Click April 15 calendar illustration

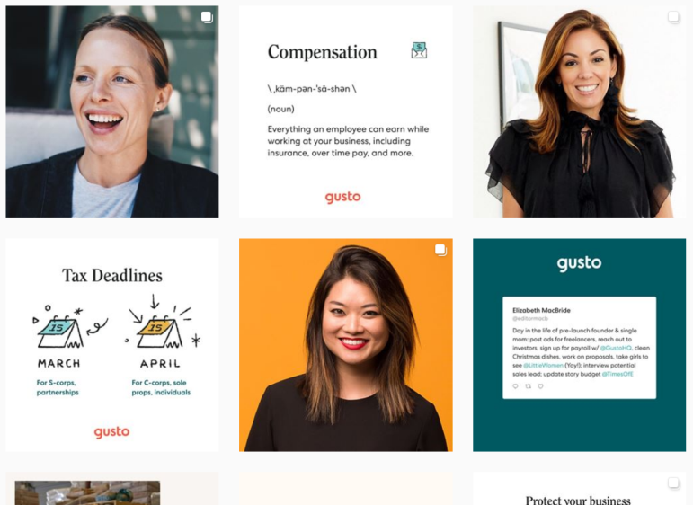pyautogui.click(x=160, y=332)
